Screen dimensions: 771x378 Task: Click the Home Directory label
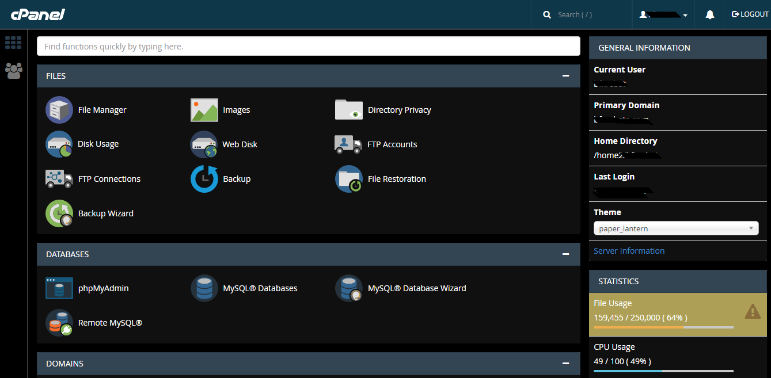(x=625, y=141)
